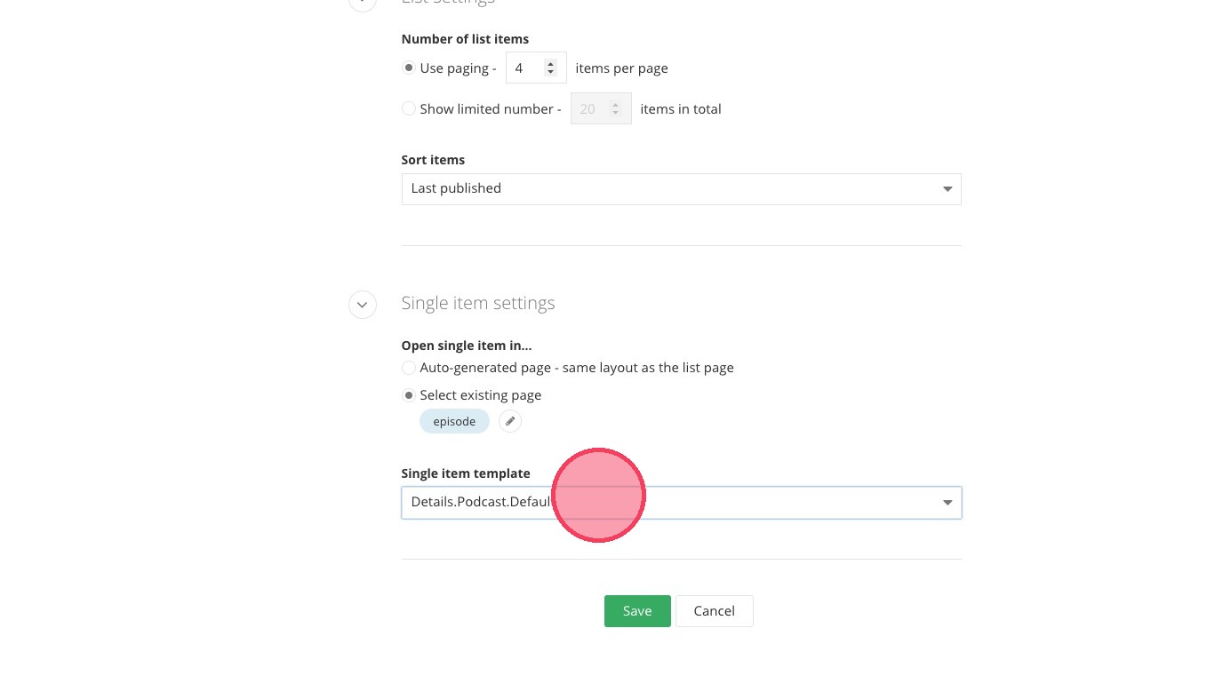This screenshot has height=684, width=1223.
Task: Select Auto-generated page radio option
Action: 409,368
